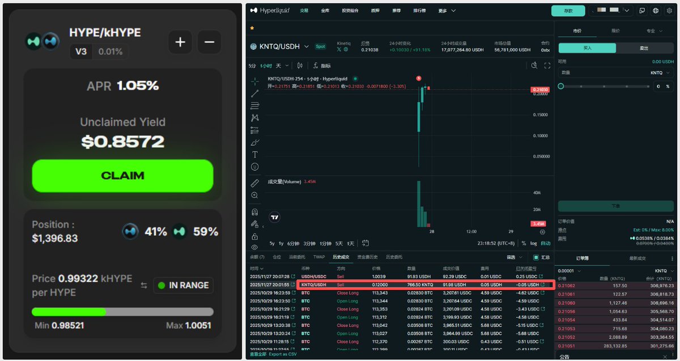Viewport: 680px width, 361px height.
Task: Select the trend line drawing tool
Action: [x=255, y=94]
